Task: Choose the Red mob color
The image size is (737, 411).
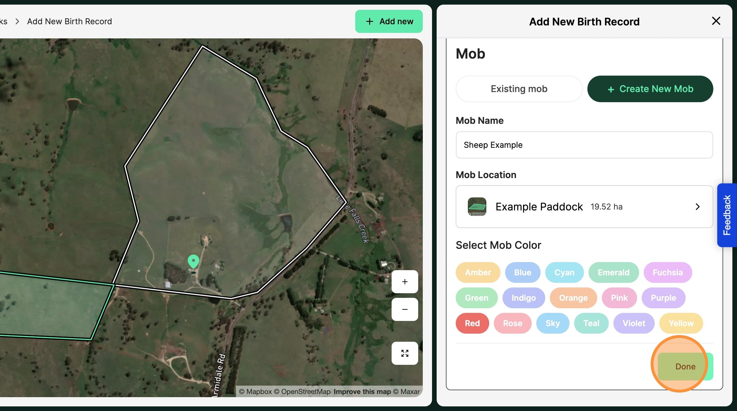Action: coord(472,323)
